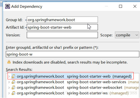The image size is (140, 98).
Task: Click the Group Id input field
Action: point(62,20)
